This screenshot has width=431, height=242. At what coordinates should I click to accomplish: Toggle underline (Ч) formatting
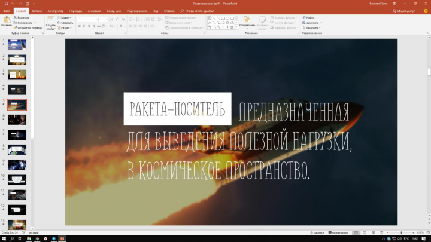click(x=89, y=26)
